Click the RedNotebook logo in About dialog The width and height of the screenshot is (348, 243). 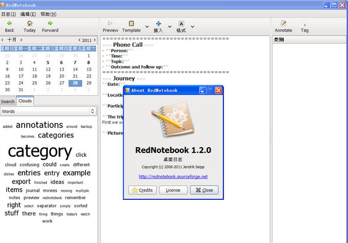[x=173, y=120]
